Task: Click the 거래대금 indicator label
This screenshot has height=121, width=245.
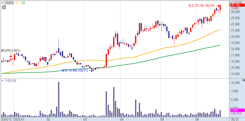Action: [10, 81]
